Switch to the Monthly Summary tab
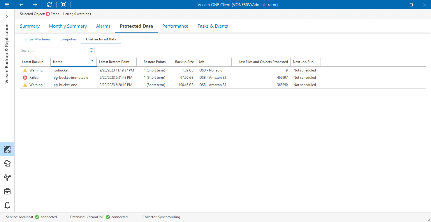The image size is (431, 222). [x=68, y=26]
